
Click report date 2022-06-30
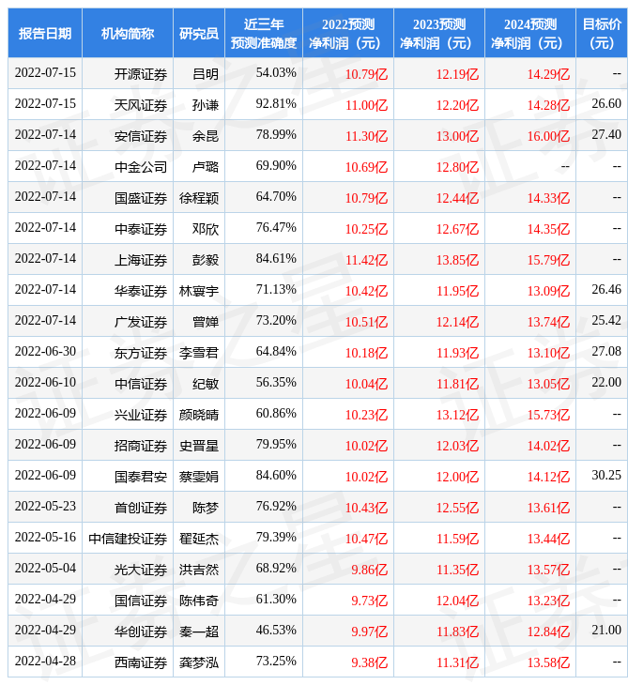[45, 351]
